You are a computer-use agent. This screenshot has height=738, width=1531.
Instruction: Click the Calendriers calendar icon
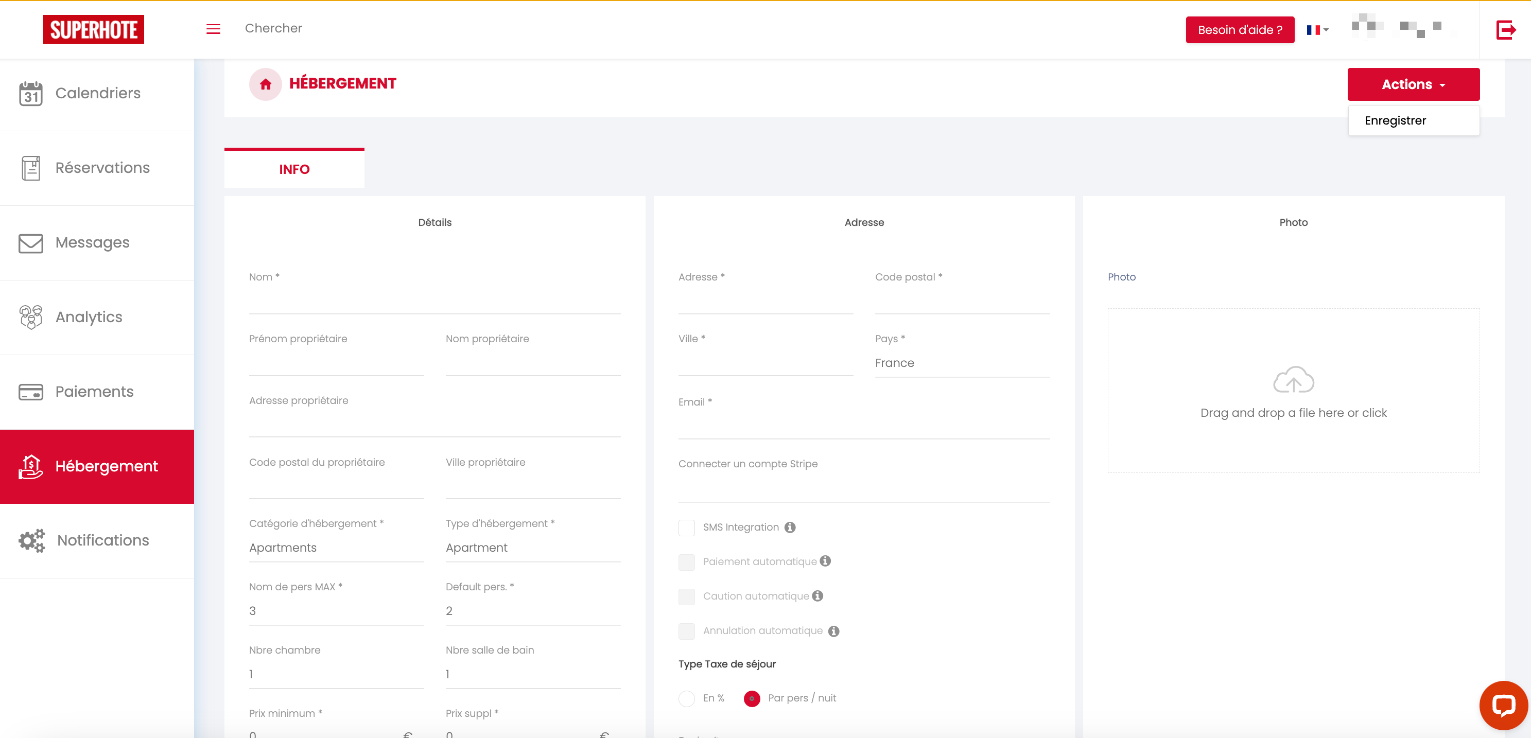tap(30, 93)
